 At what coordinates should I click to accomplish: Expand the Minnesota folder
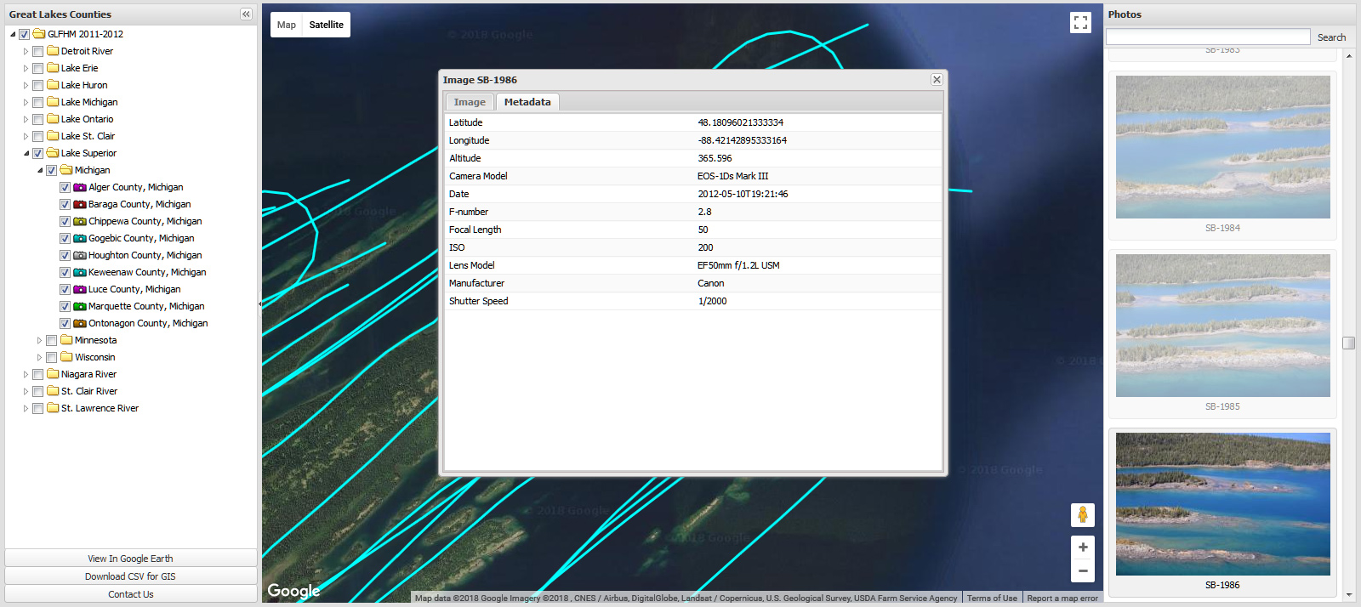(39, 340)
